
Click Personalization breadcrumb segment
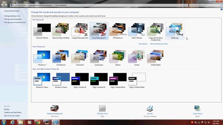pyautogui.click(x=61, y=5)
